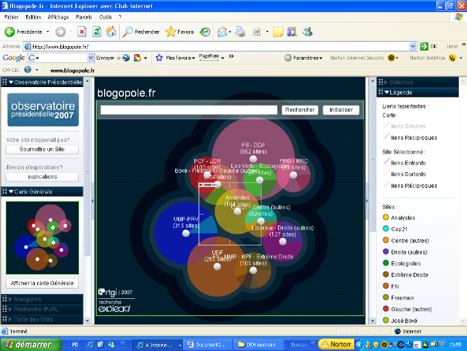Click the FR language indicator
Viewport: 467px width, 351px height.
(x=75, y=345)
